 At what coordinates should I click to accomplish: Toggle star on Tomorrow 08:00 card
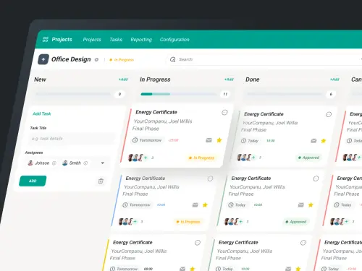pos(192,269)
